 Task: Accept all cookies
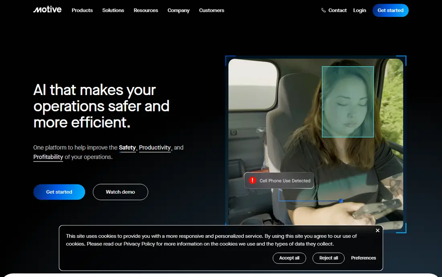[x=289, y=258]
